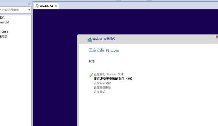Click the 正在复制 Windows 文件 step
This screenshot has height=126, width=218.
pyautogui.click(x=108, y=74)
